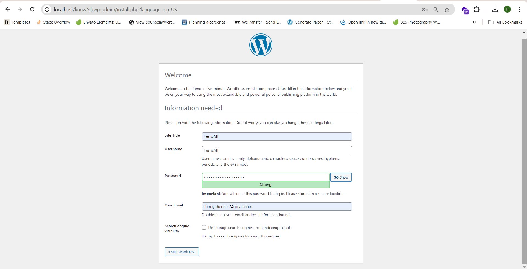
Task: Open the browser Extensions puzzle icon
Action: (477, 9)
